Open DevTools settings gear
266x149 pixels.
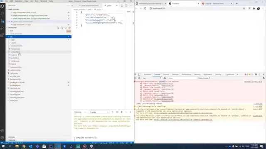tap(256, 74)
